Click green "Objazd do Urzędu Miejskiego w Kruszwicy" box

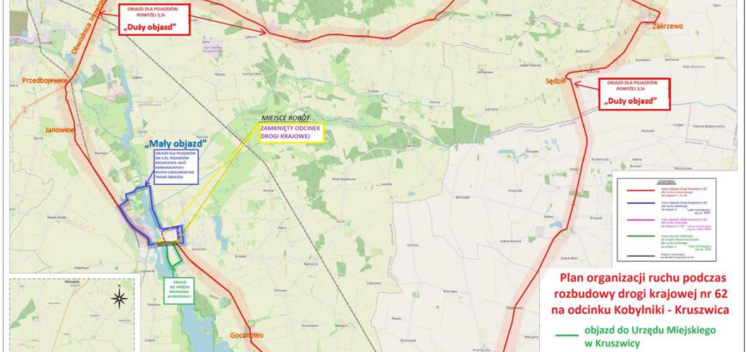click(x=179, y=291)
